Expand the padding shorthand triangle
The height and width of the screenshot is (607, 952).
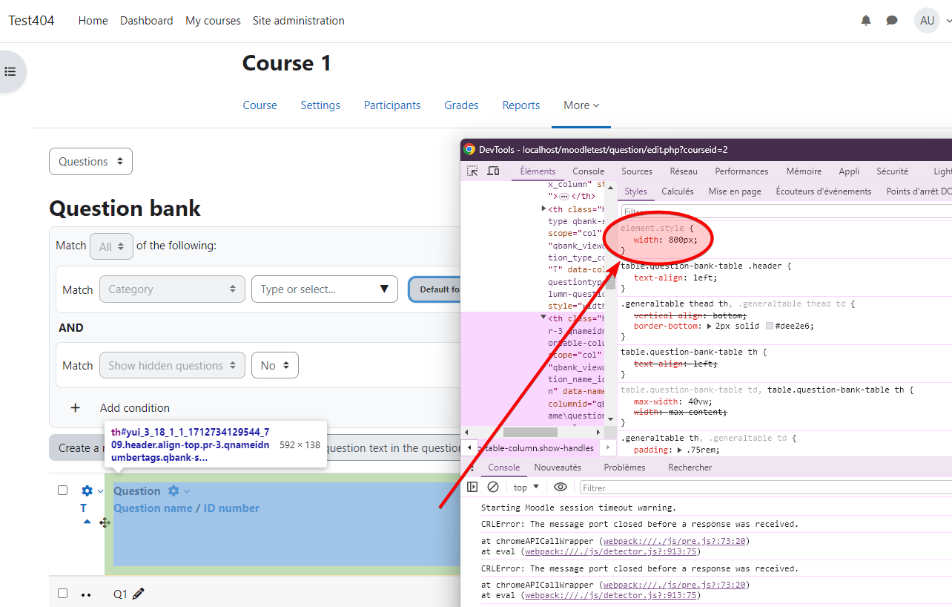point(679,450)
